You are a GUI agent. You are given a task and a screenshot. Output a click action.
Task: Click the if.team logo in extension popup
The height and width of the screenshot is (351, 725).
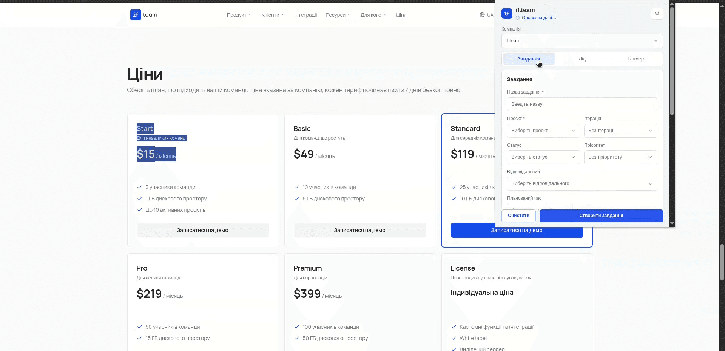tap(507, 14)
